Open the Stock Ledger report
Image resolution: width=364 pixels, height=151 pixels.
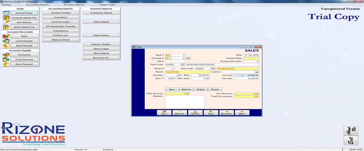click(101, 49)
